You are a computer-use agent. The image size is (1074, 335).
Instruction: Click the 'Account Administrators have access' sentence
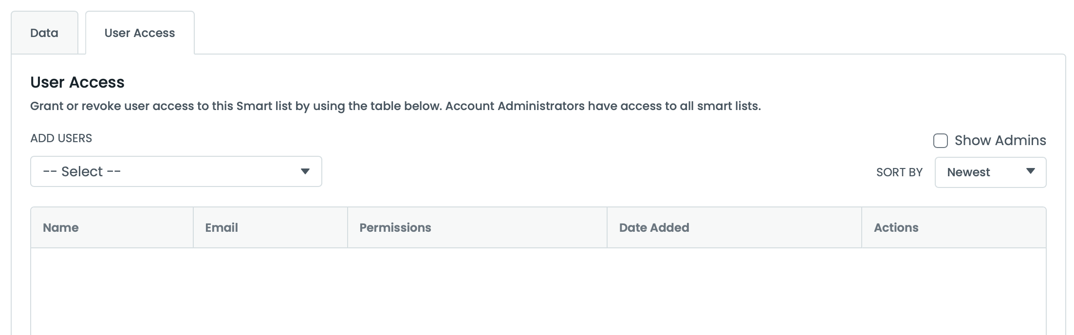(603, 106)
